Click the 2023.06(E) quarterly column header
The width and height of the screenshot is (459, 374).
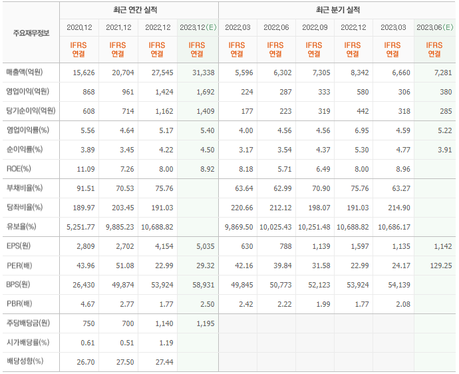tap(435, 27)
